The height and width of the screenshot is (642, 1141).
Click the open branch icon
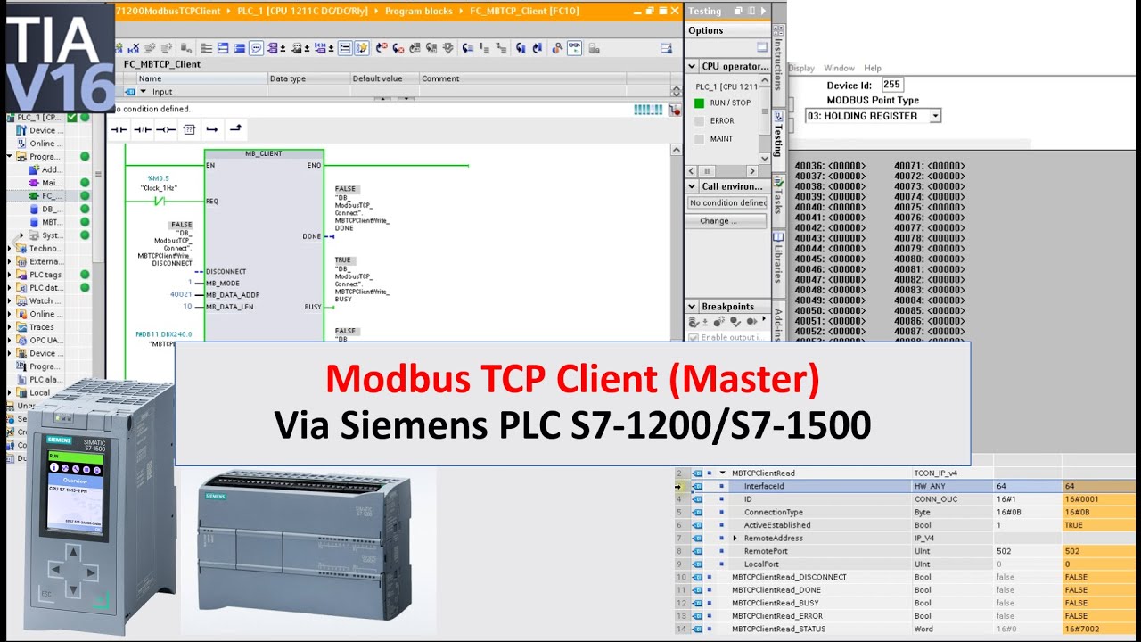pyautogui.click(x=212, y=129)
